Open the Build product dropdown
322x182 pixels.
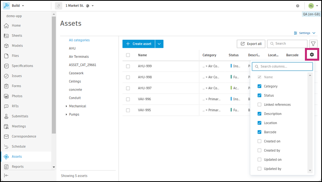pyautogui.click(x=23, y=6)
